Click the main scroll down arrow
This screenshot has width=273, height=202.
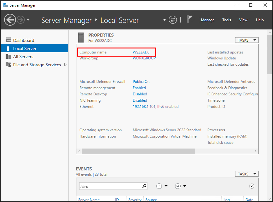pyautogui.click(x=270, y=199)
